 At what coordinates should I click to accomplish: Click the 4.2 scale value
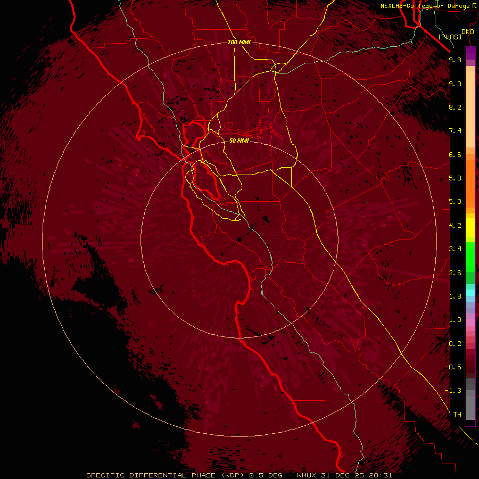pos(455,226)
